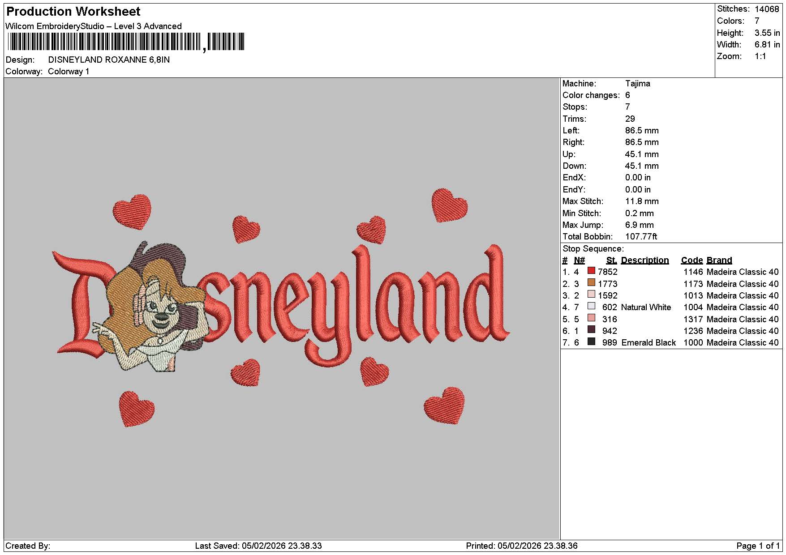
Task: Click the pink swatch for stop 5
Action: pyautogui.click(x=591, y=318)
